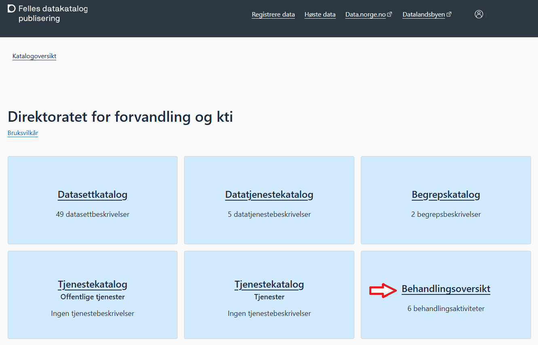
Task: Click the Felles datakatalog publisering title text
Action: click(x=53, y=13)
